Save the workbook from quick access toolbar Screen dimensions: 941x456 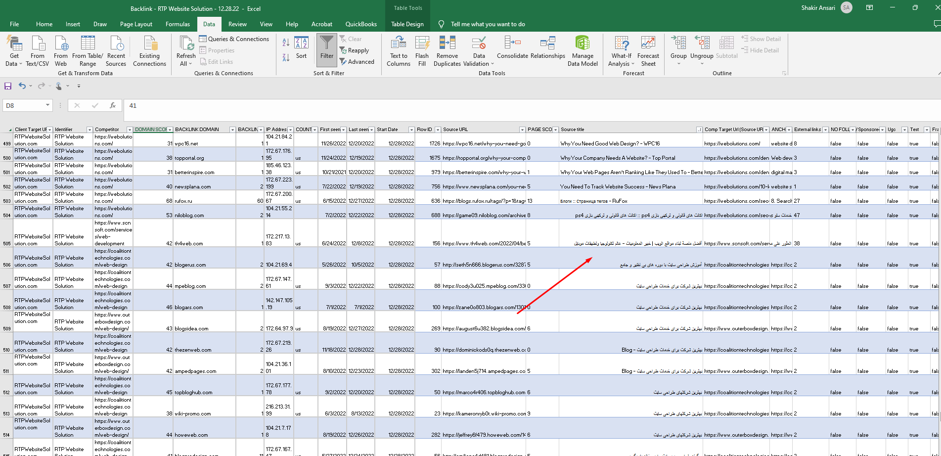[x=8, y=86]
